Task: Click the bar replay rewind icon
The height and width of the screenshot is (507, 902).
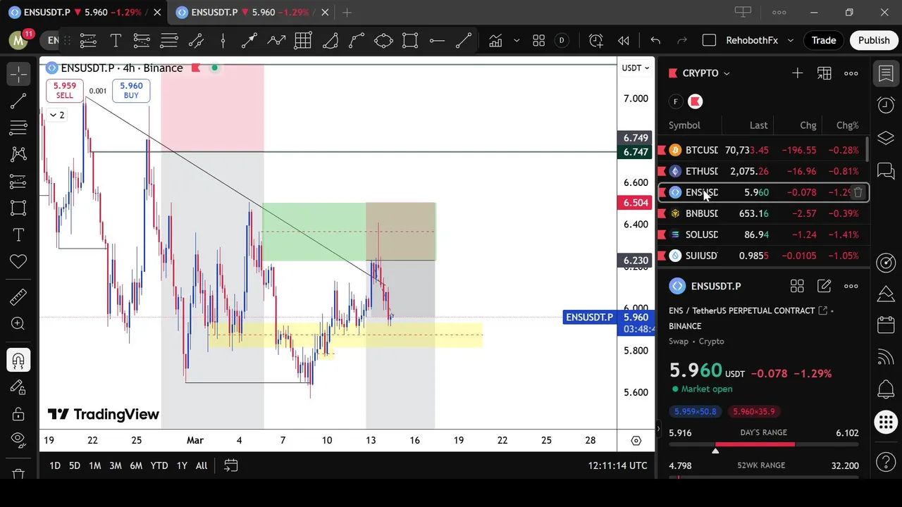Action: tap(624, 41)
